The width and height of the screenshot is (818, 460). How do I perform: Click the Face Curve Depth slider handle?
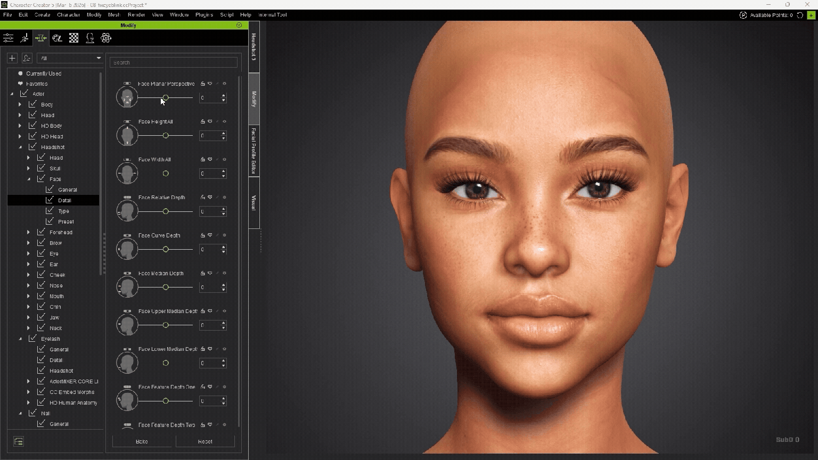[166, 249]
